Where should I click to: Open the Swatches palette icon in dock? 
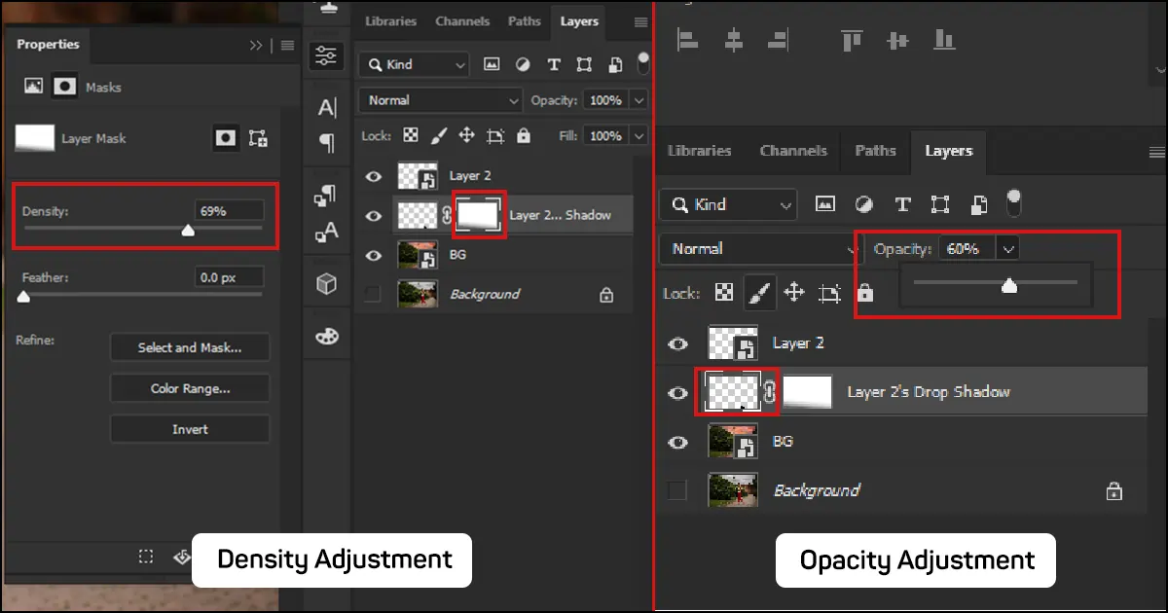tap(327, 336)
